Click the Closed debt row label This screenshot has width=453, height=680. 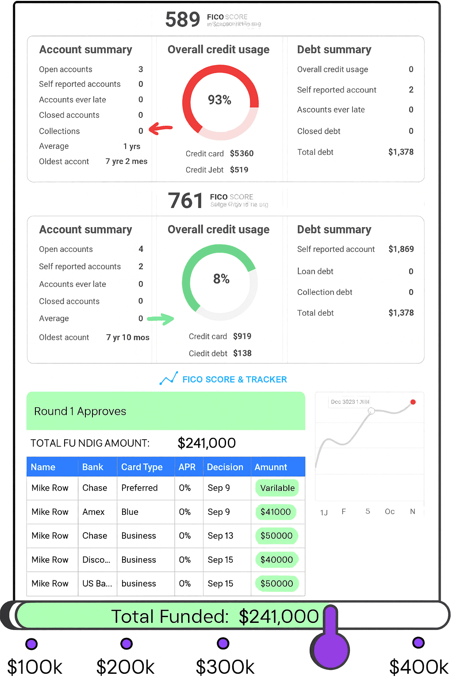click(x=319, y=131)
